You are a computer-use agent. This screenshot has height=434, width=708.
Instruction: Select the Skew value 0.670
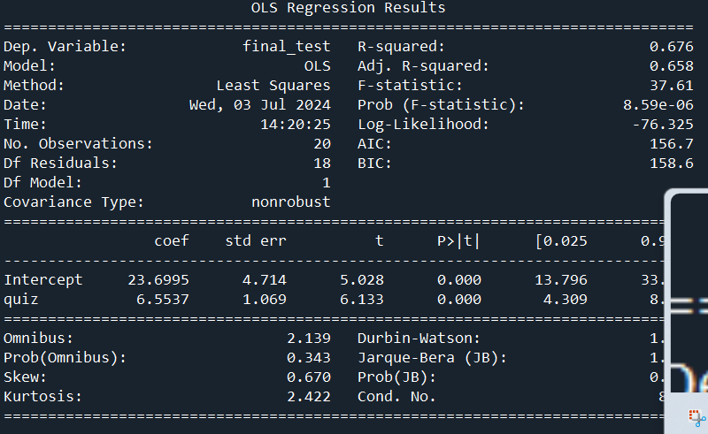309,377
